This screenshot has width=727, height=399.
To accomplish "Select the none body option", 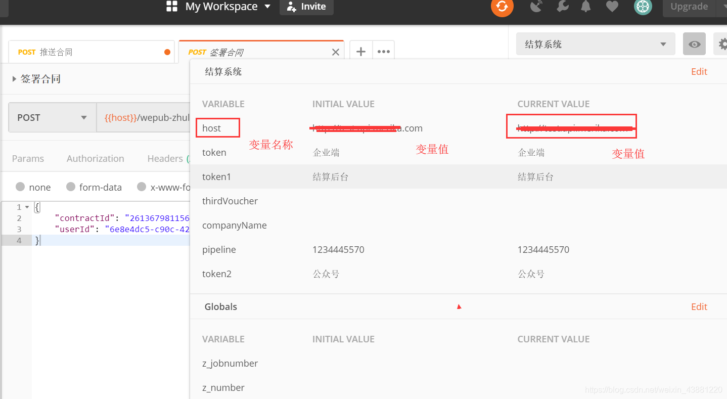I will click(x=33, y=187).
